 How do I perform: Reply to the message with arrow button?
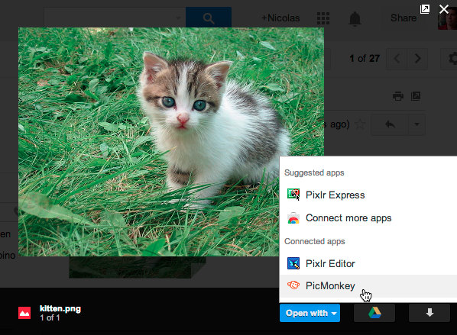(390, 124)
